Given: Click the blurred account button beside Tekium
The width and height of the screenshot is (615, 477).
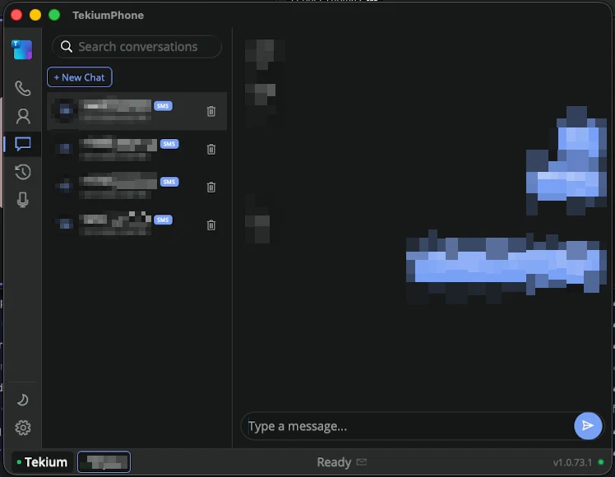Looking at the screenshot, I should tap(104, 462).
